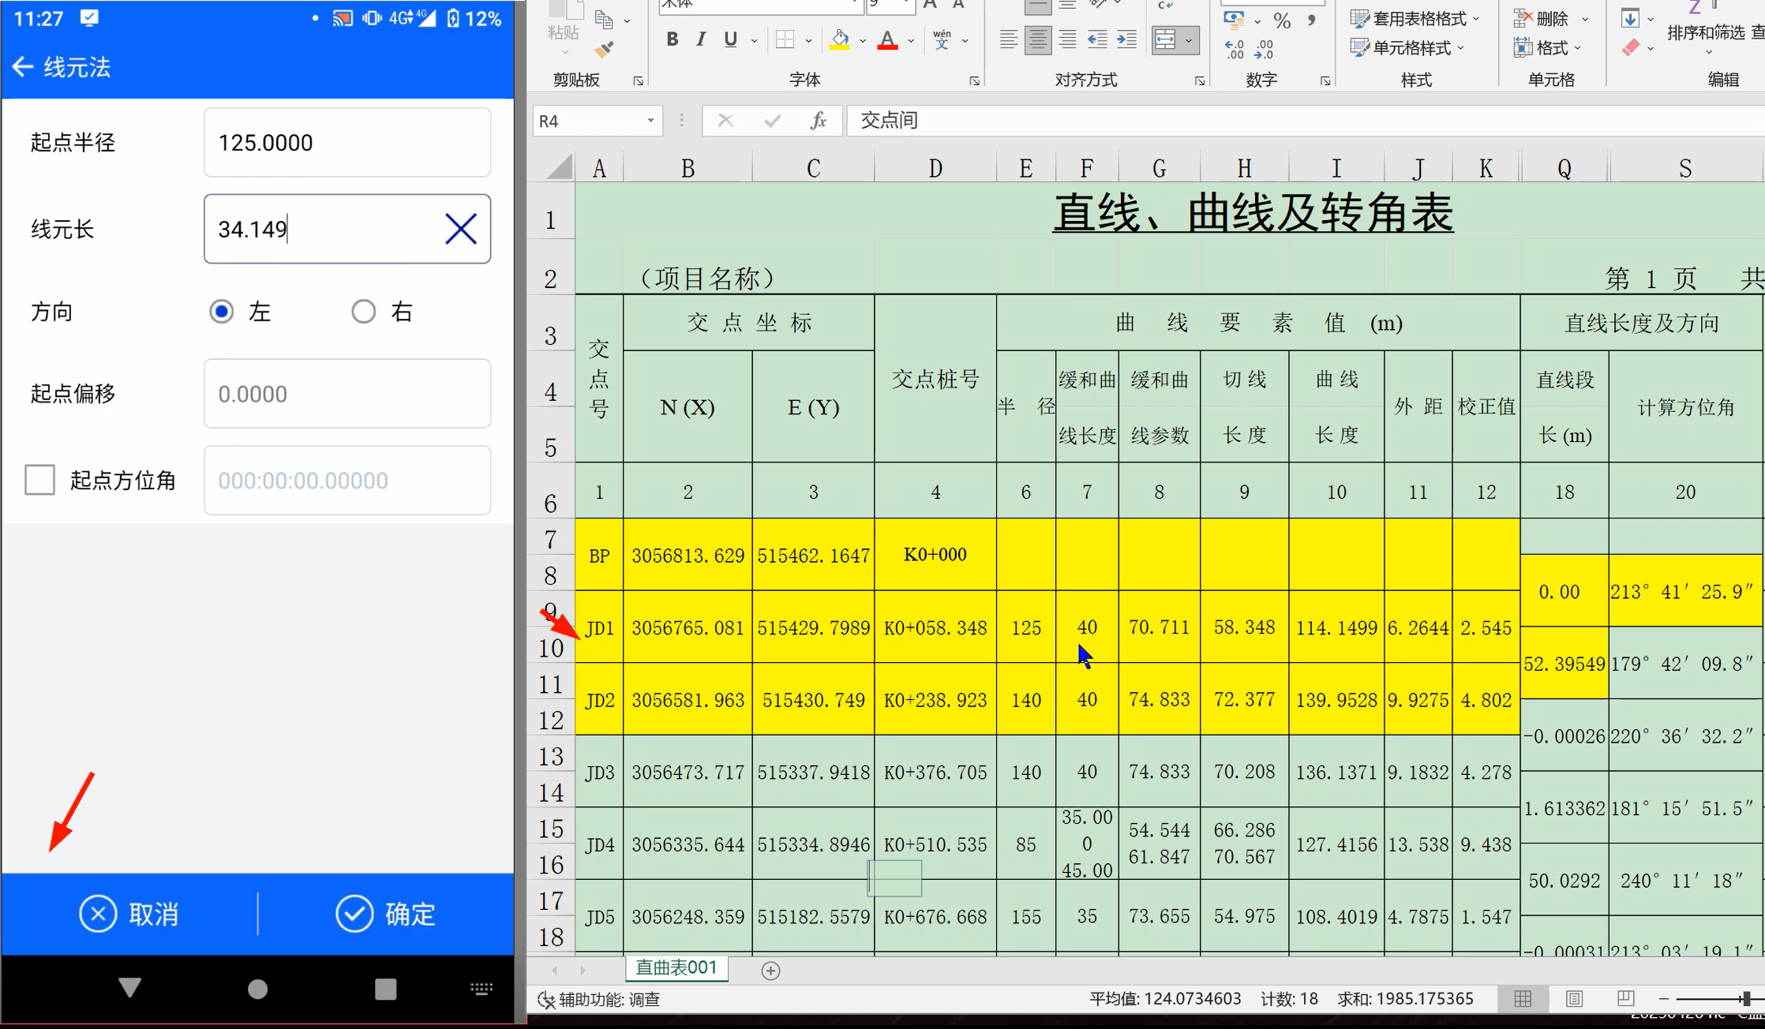Screen dimensions: 1765x1029
Task: Toggle bold formatting in Excel ribbon
Action: 672,39
